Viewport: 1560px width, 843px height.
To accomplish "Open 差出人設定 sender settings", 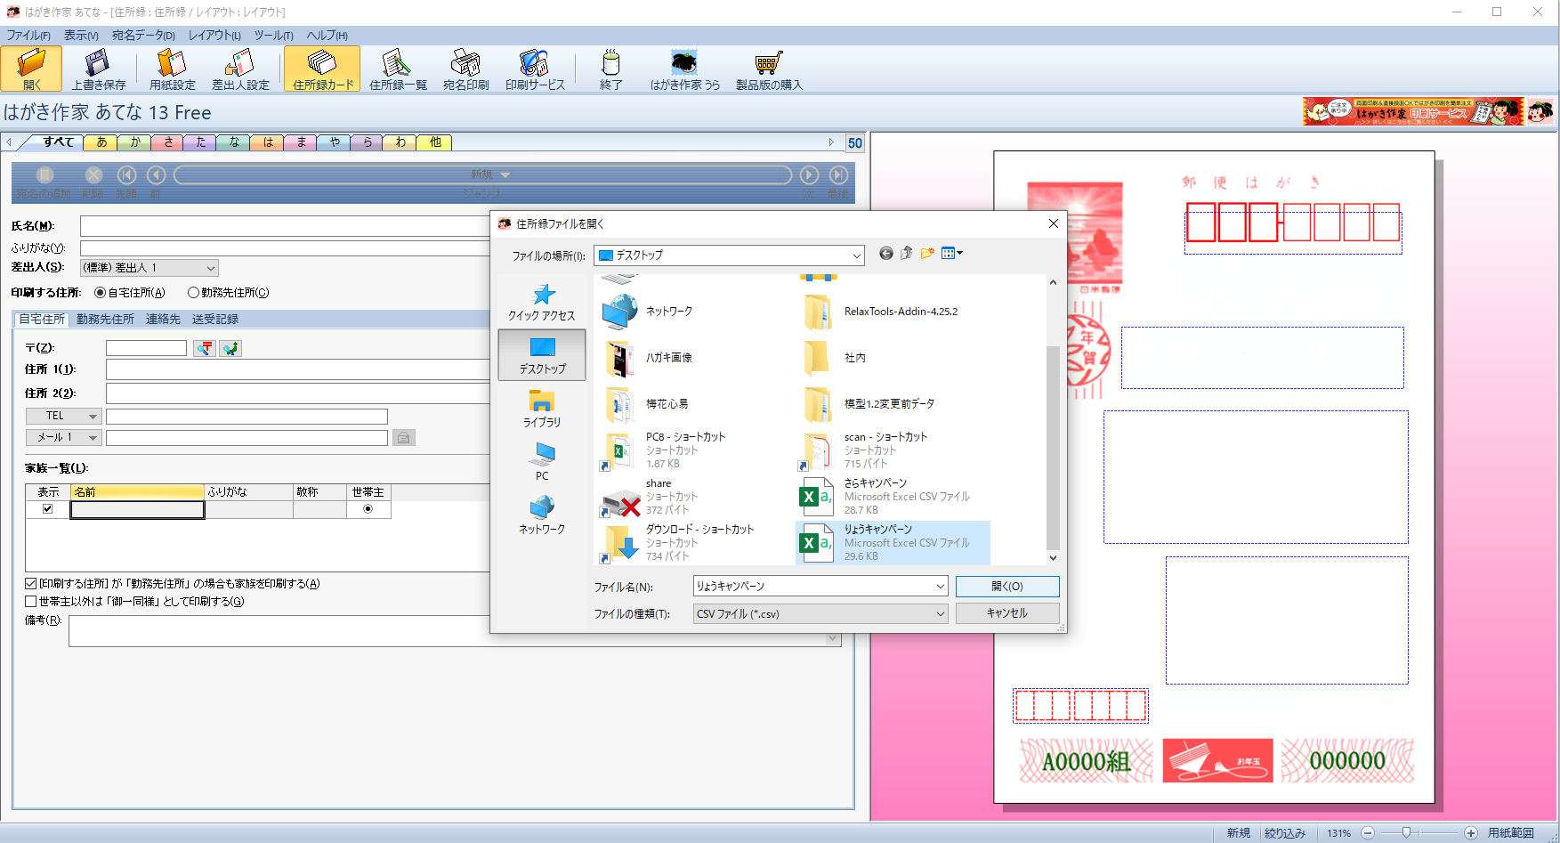I will point(239,69).
